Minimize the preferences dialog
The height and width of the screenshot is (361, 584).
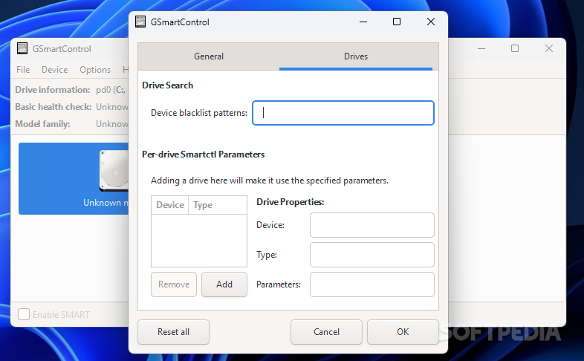click(363, 22)
